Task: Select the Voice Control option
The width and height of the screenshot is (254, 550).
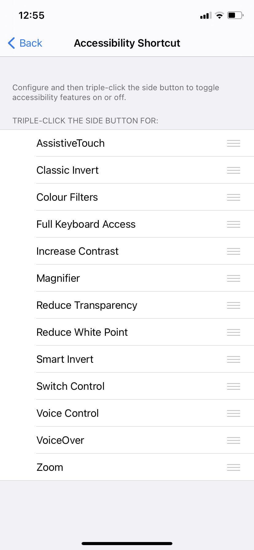Action: click(68, 413)
